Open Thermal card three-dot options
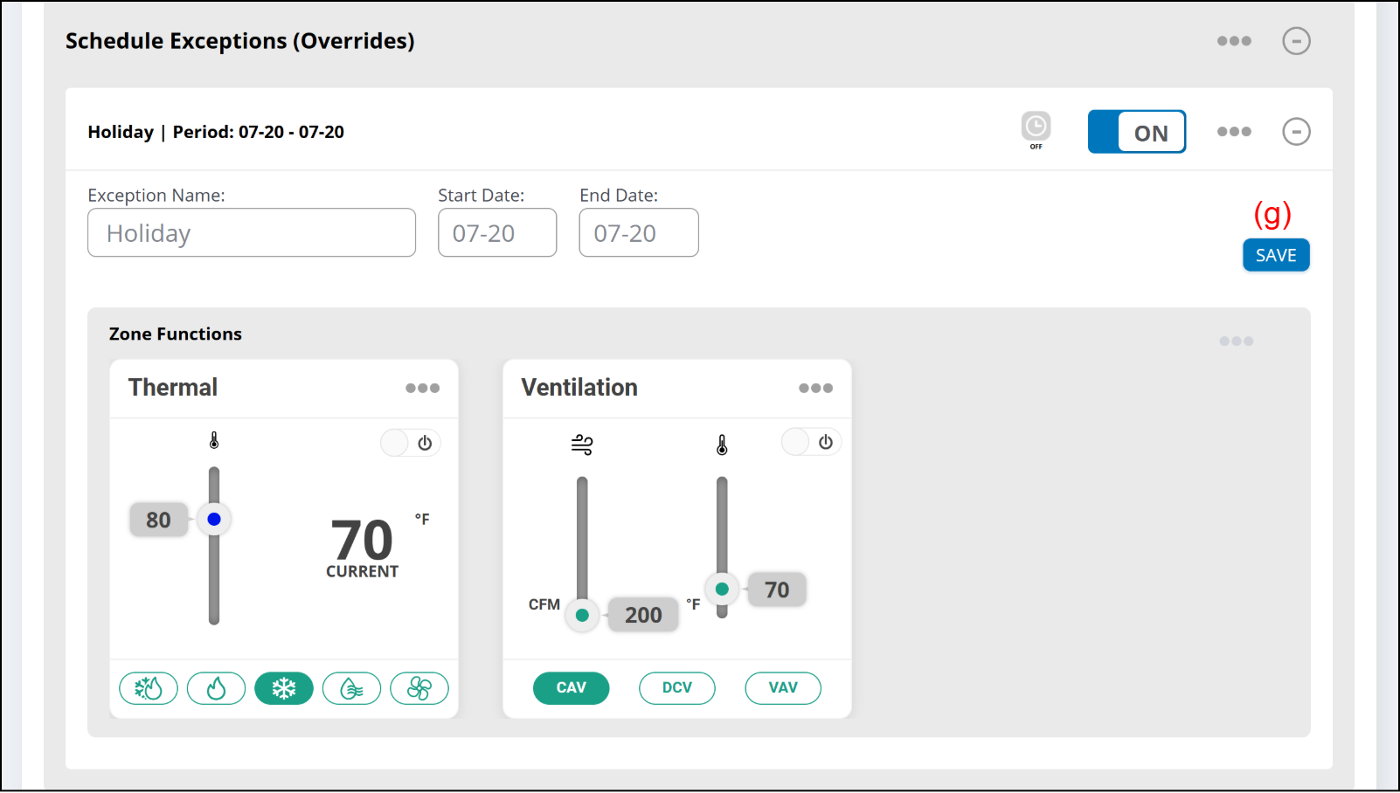The width and height of the screenshot is (1400, 793). point(422,388)
